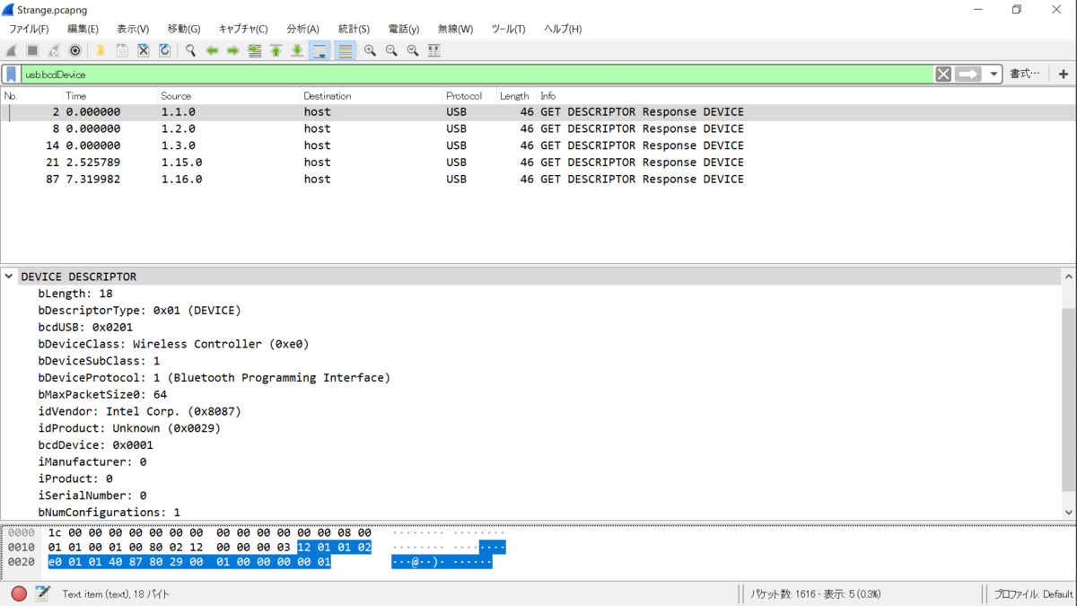Open expert information via the round status icon
Viewport: 1077px width, 606px height.
(x=17, y=593)
